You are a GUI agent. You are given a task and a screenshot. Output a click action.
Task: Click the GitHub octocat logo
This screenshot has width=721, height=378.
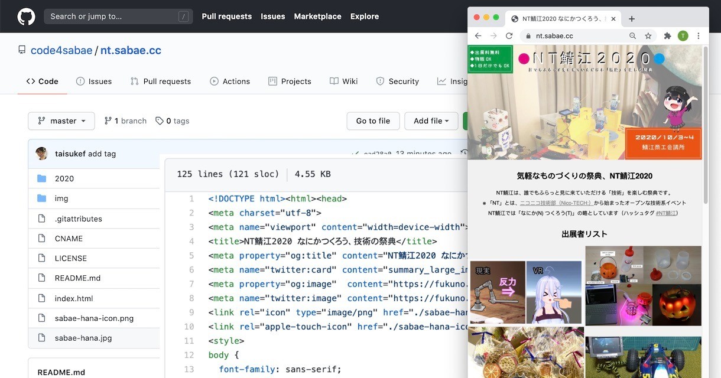(x=26, y=17)
